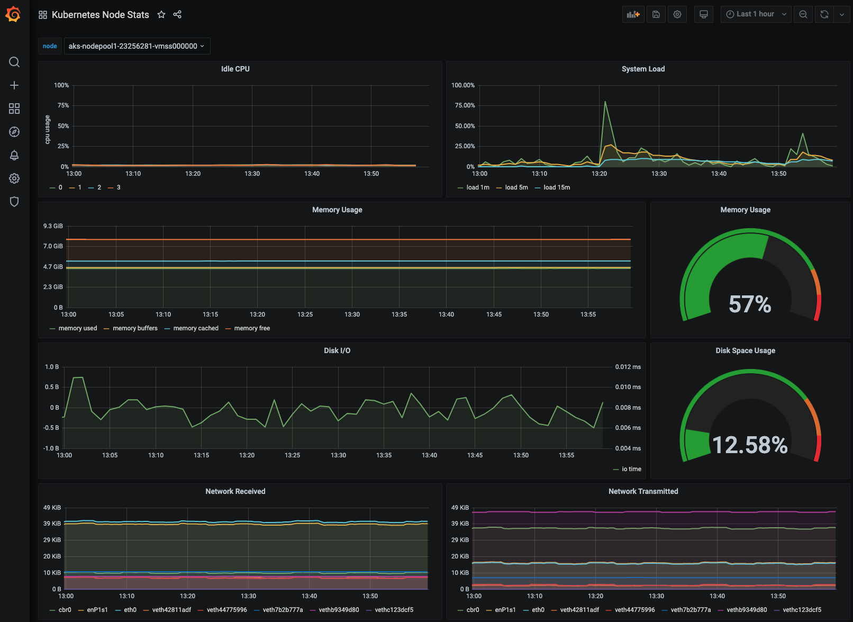Zoom out the time range
Image resolution: width=853 pixels, height=622 pixels.
point(803,14)
